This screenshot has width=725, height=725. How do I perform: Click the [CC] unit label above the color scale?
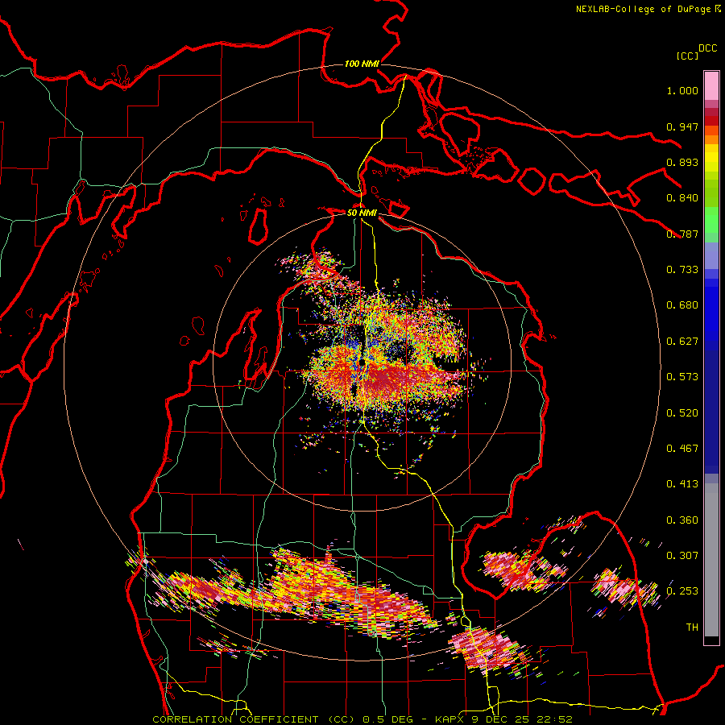pyautogui.click(x=687, y=56)
